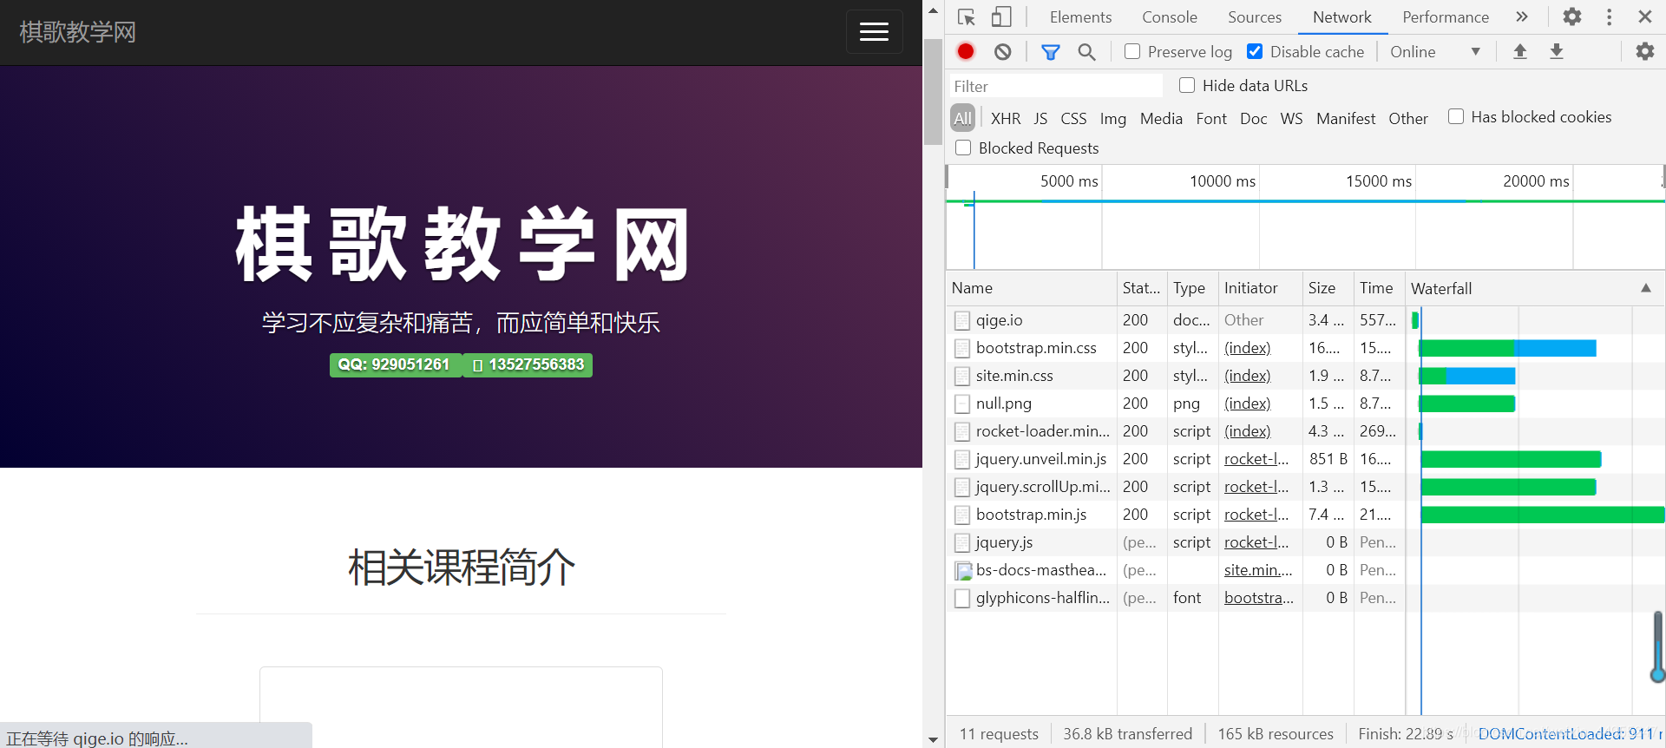Click the 棋歌教学网 navbar brand link

pyautogui.click(x=78, y=32)
